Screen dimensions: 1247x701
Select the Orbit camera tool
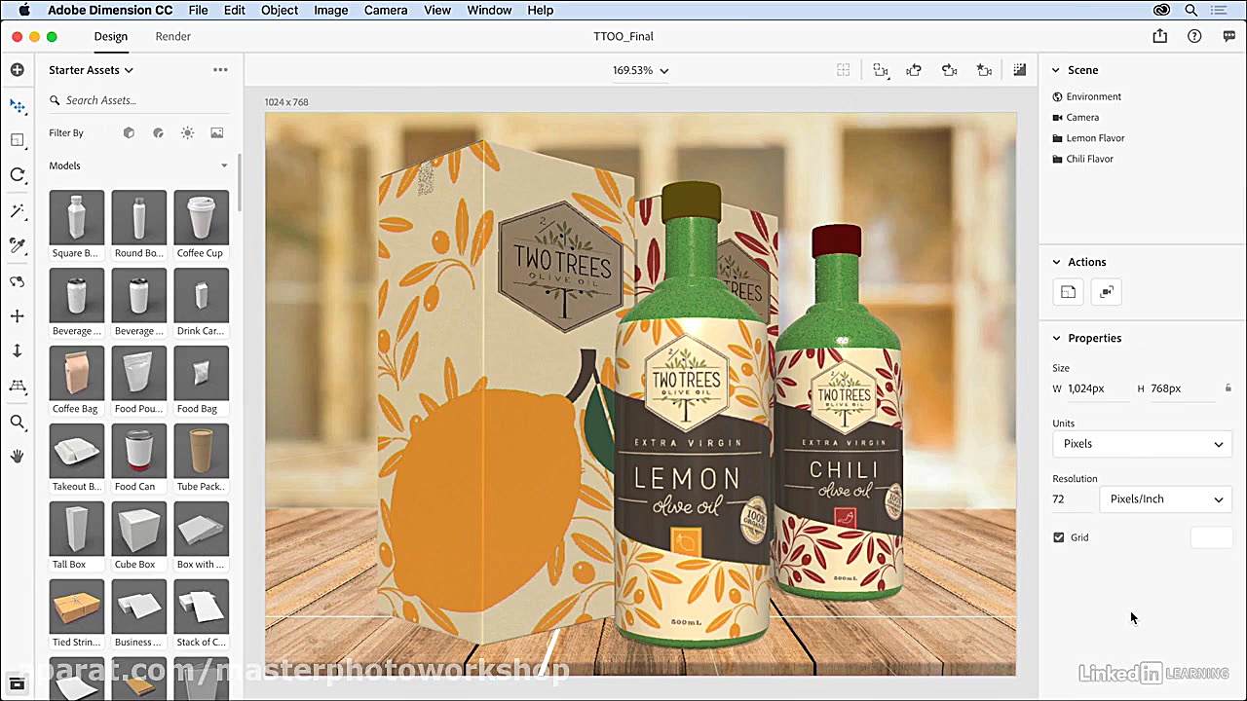coord(17,281)
